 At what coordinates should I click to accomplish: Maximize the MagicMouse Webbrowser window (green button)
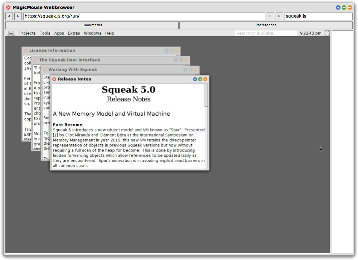click(x=344, y=8)
